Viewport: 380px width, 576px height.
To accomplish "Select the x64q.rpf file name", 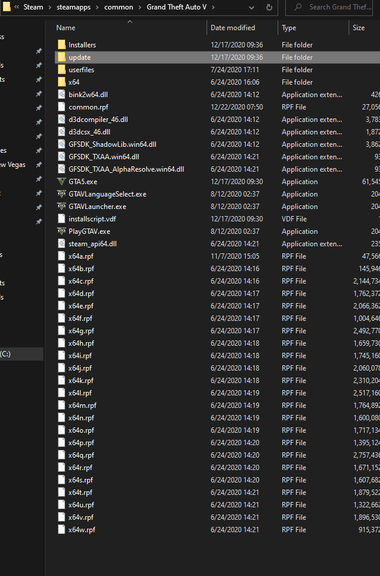I will click(x=81, y=455).
